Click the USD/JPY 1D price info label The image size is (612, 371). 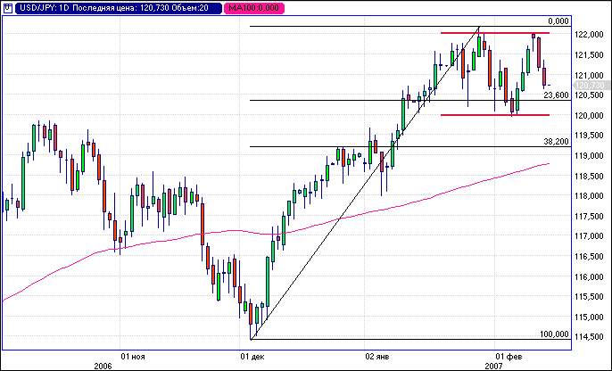tap(114, 7)
